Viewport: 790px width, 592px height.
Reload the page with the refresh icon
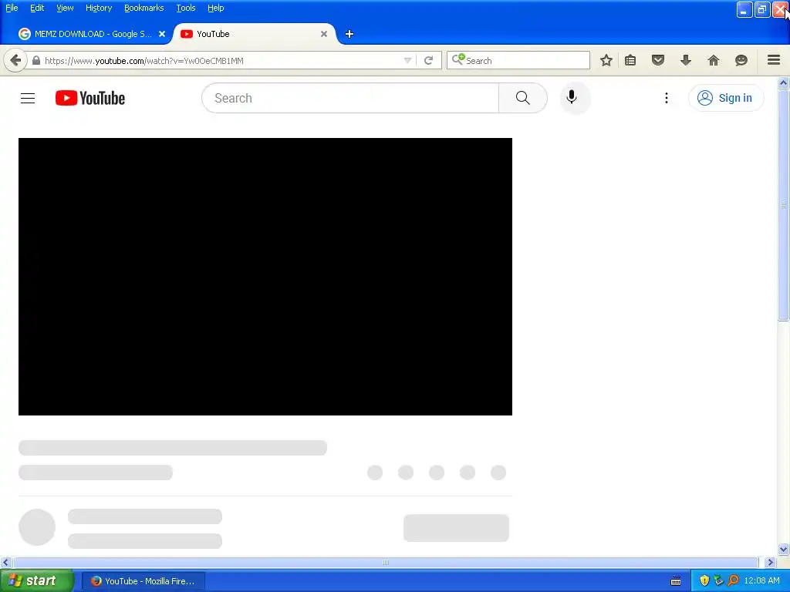pyautogui.click(x=429, y=60)
